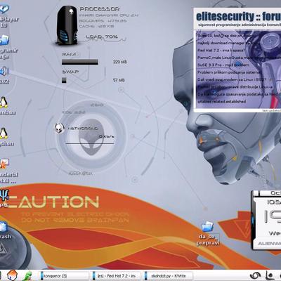Open the RealPlayer 10 desktop icon
This screenshot has width=281, height=281.
pos(4,9)
